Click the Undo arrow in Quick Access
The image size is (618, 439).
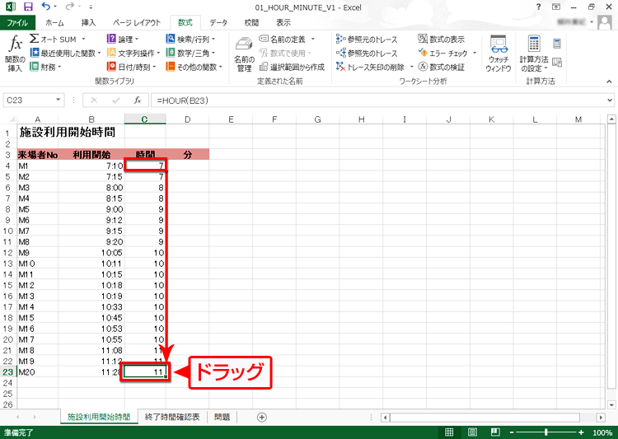pos(45,7)
